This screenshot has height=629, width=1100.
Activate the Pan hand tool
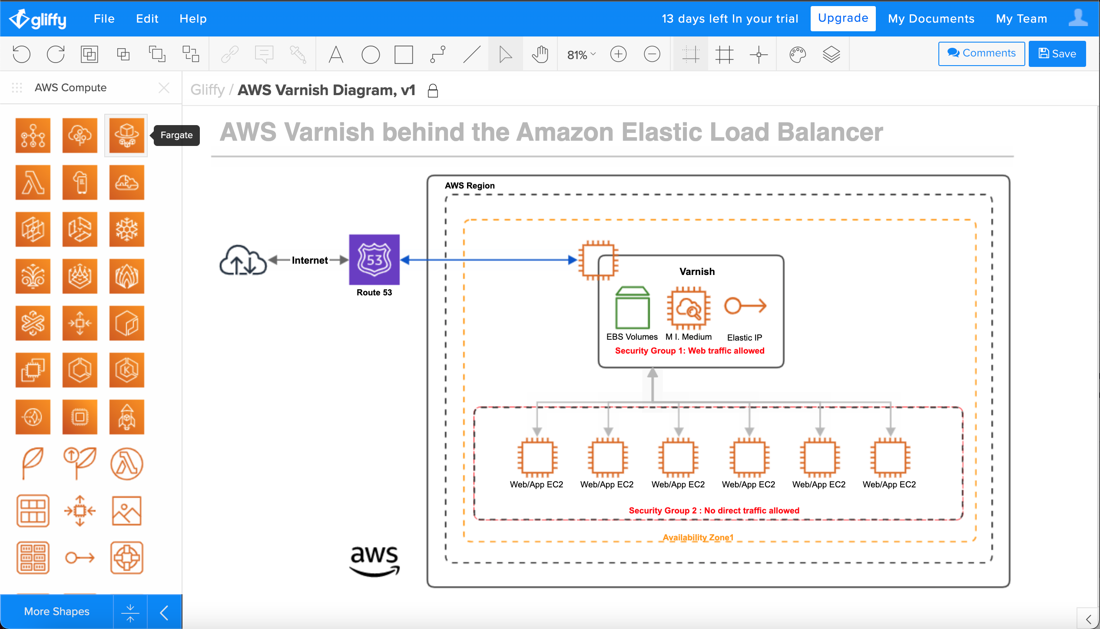pyautogui.click(x=540, y=54)
